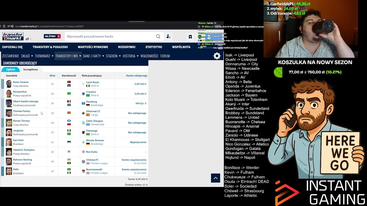Open Takehiro Tomiyasu player link
The width and height of the screenshot is (367, 206).
pos(24,150)
